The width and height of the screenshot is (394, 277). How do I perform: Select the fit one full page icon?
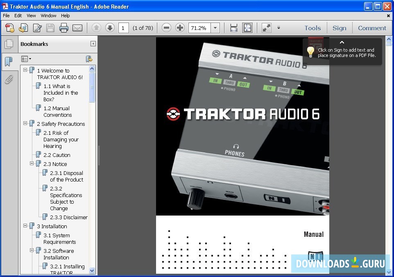click(247, 28)
